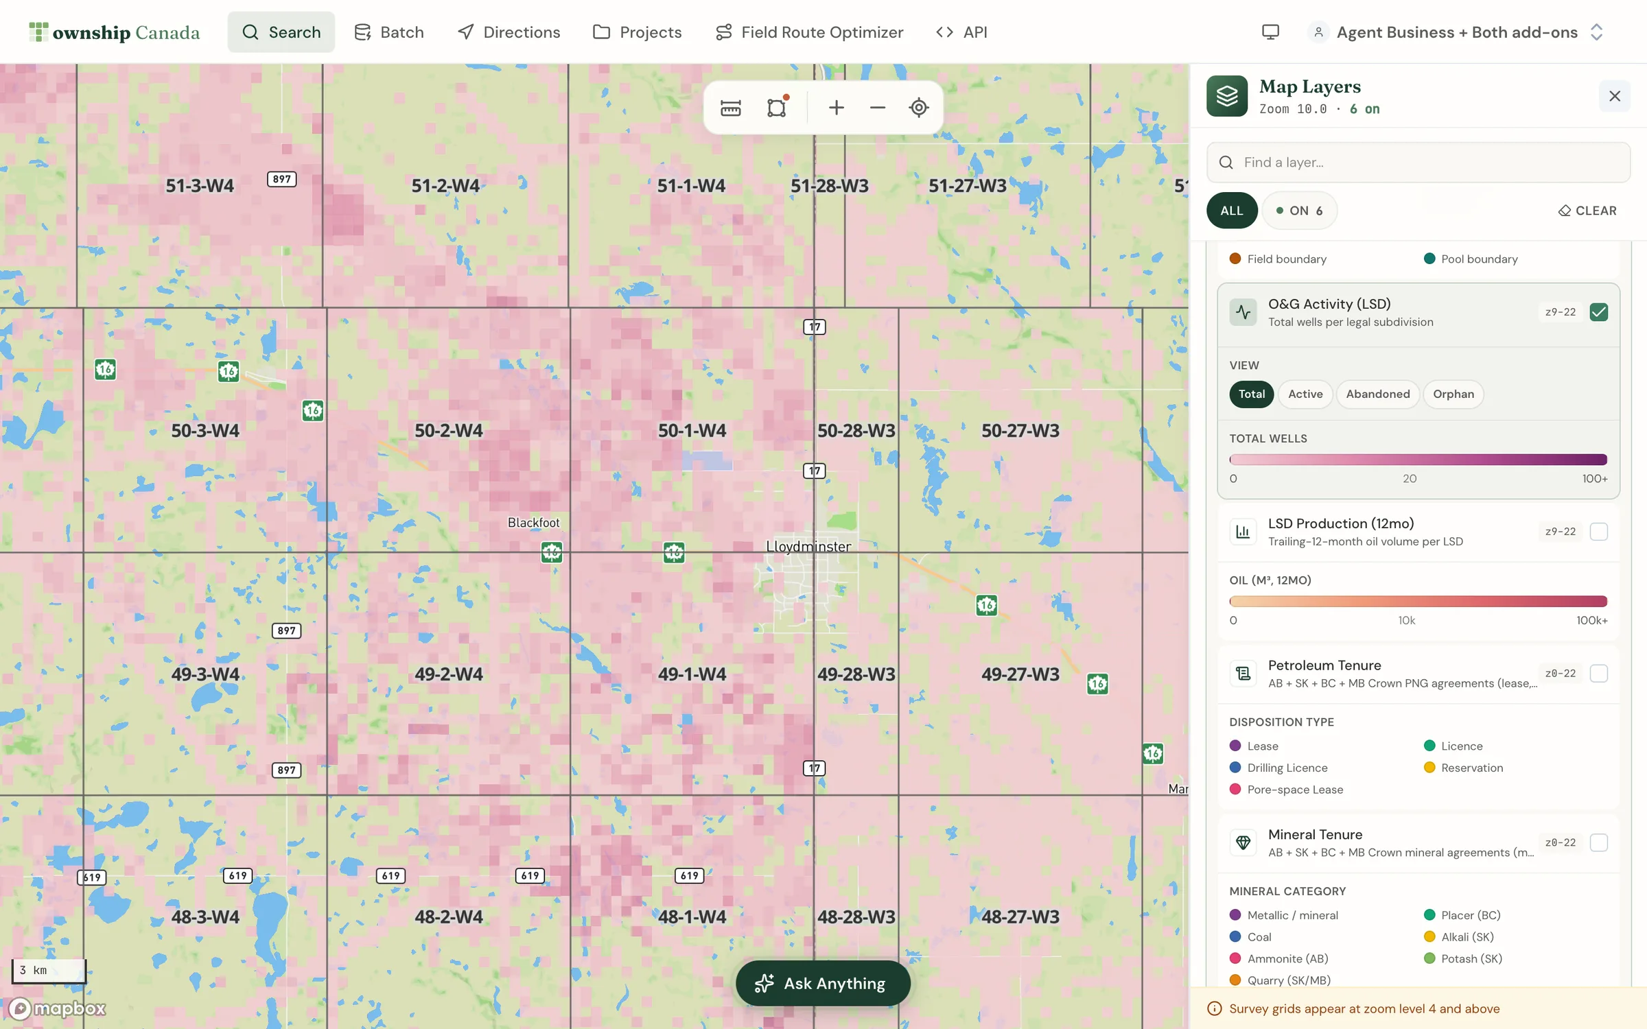Click the Map Layers stack icon
1647x1029 pixels.
coord(1227,96)
